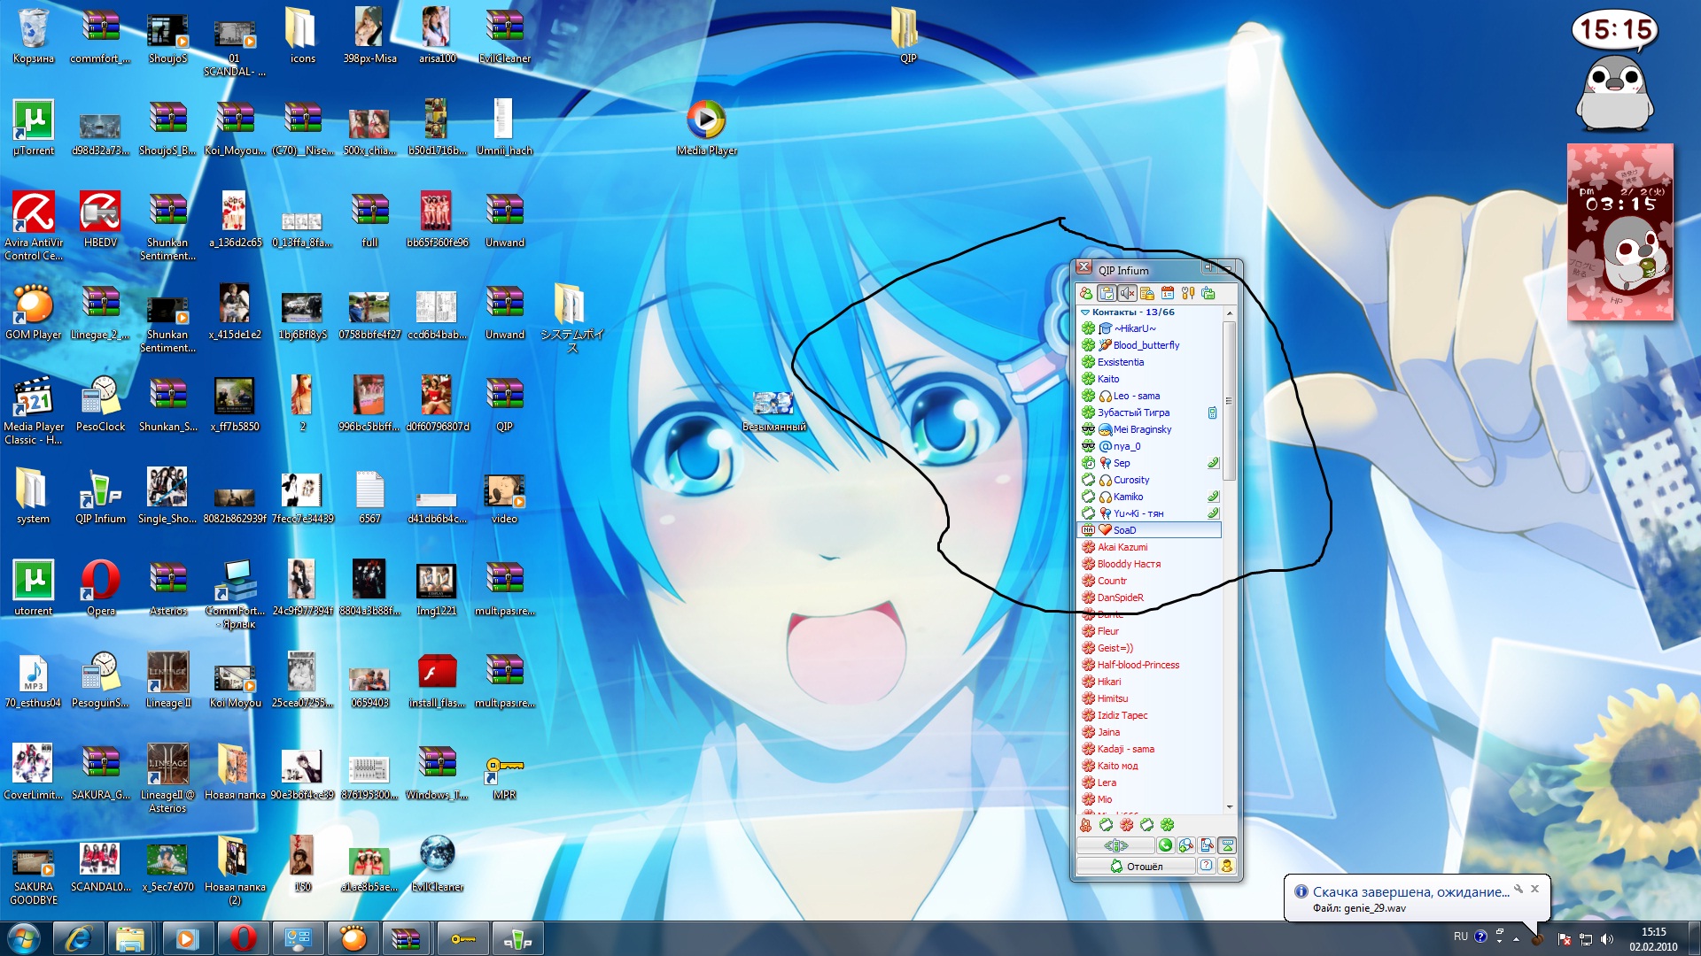Screen dimensions: 1701x956
Task: Click the green phone call button
Action: pos(1165,845)
